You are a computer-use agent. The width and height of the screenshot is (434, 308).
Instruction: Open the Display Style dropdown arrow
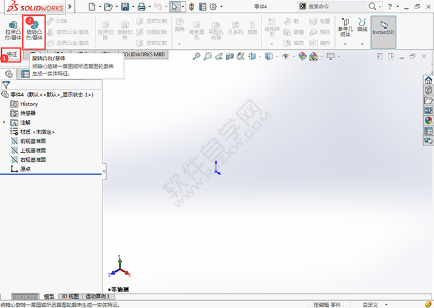tap(277, 56)
